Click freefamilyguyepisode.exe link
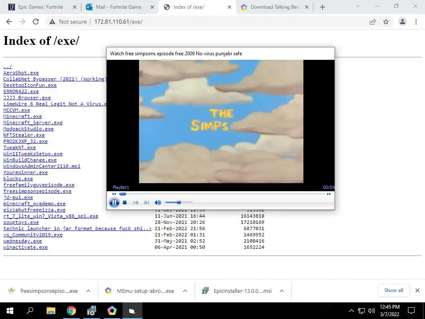This screenshot has height=319, width=425. (39, 185)
